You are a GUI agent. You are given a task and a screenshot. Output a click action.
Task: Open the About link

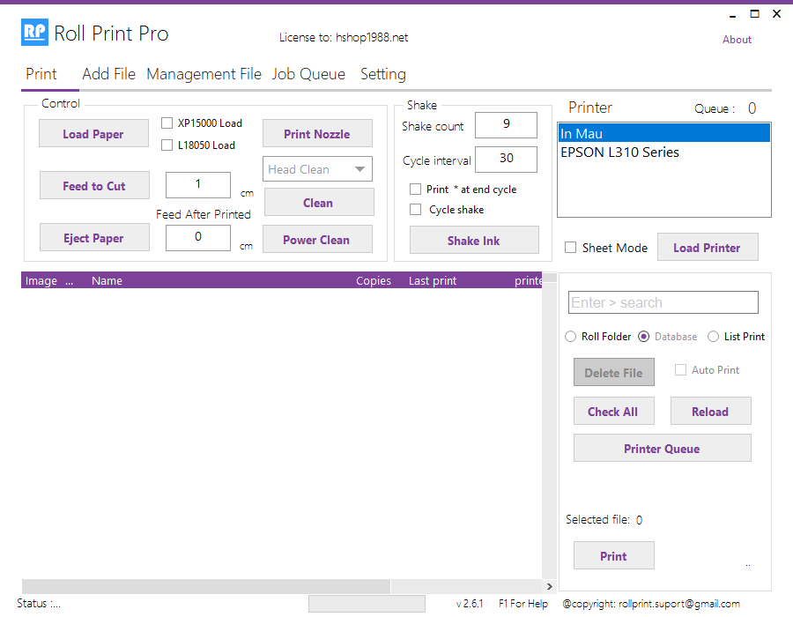(x=737, y=40)
